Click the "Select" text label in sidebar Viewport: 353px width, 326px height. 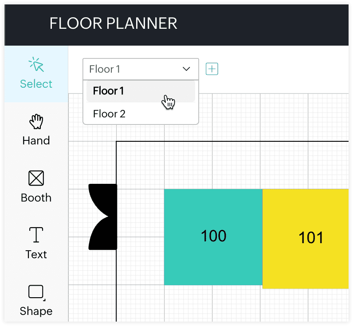pos(36,84)
